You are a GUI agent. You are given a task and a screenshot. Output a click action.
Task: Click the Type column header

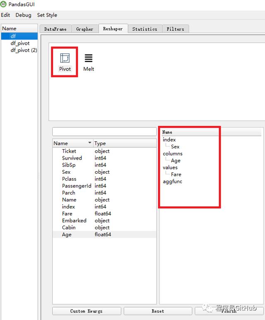pyautogui.click(x=125, y=143)
